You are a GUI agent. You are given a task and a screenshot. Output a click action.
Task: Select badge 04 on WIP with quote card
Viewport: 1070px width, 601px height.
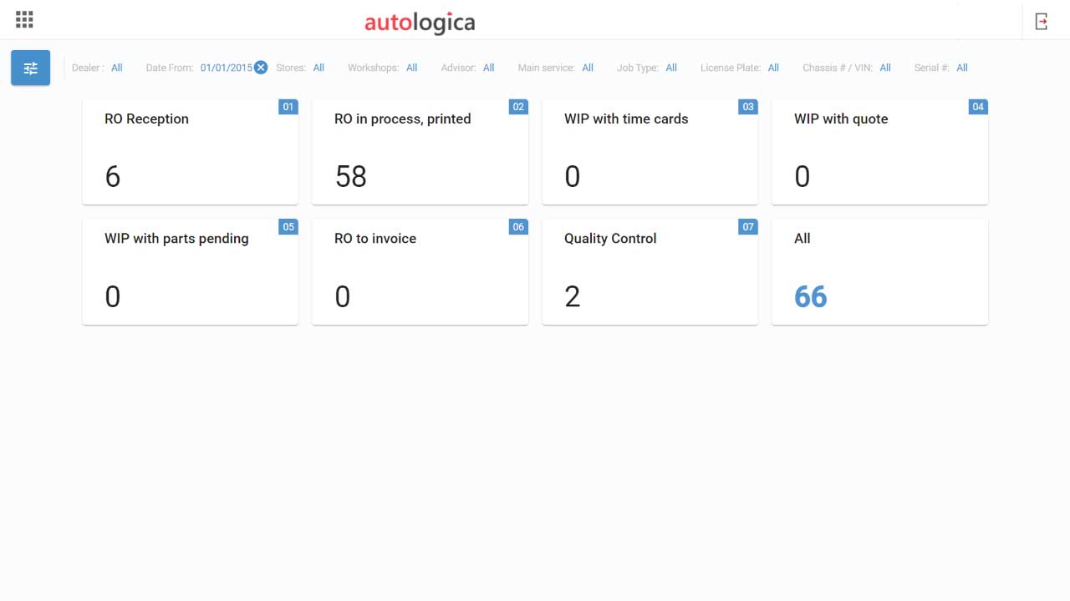coord(977,107)
